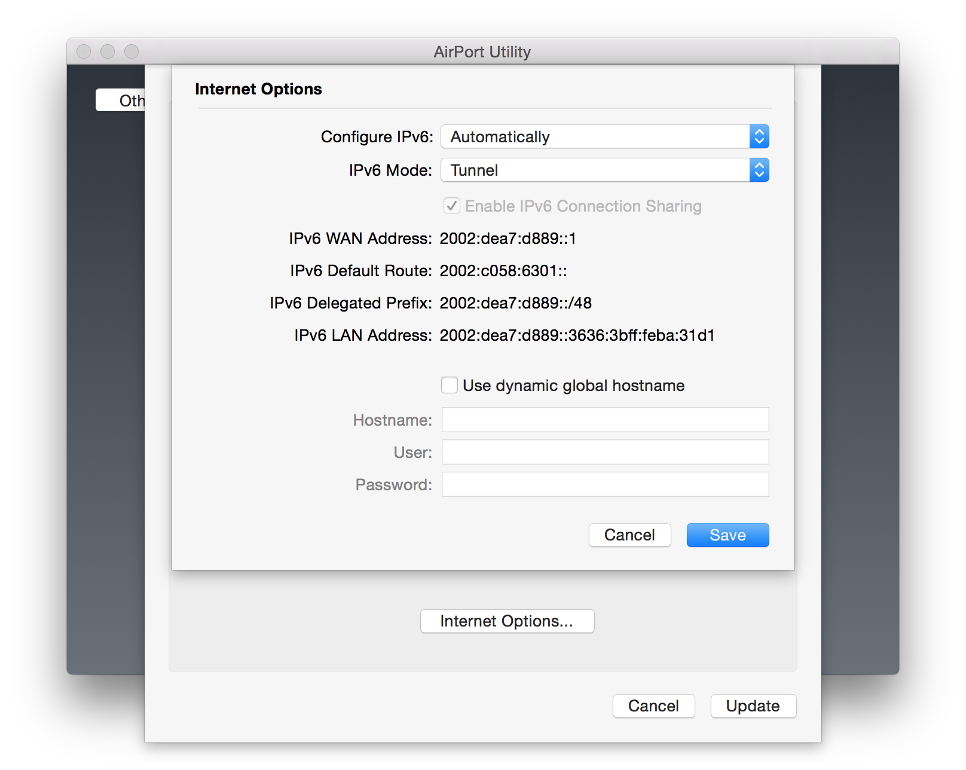
Task: Enable Use dynamic global hostname checkbox
Action: [450, 386]
